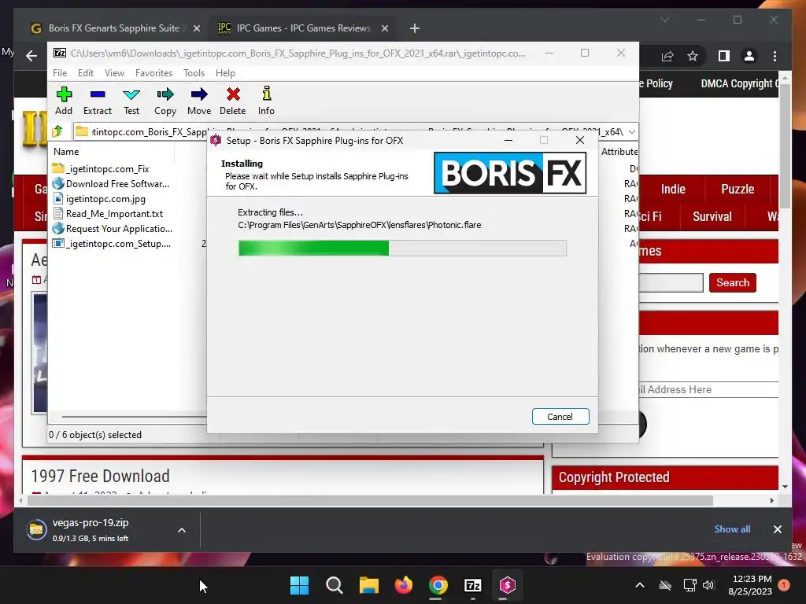
Task: Open the volume control in tray
Action: tap(708, 585)
